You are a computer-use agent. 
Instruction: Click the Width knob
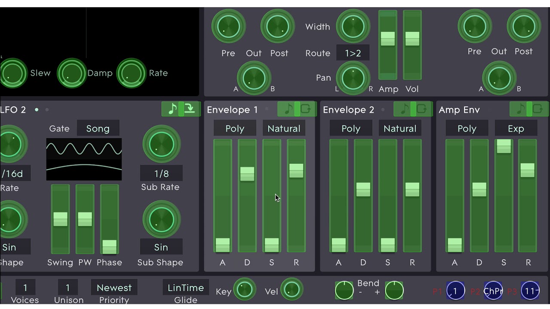click(353, 27)
